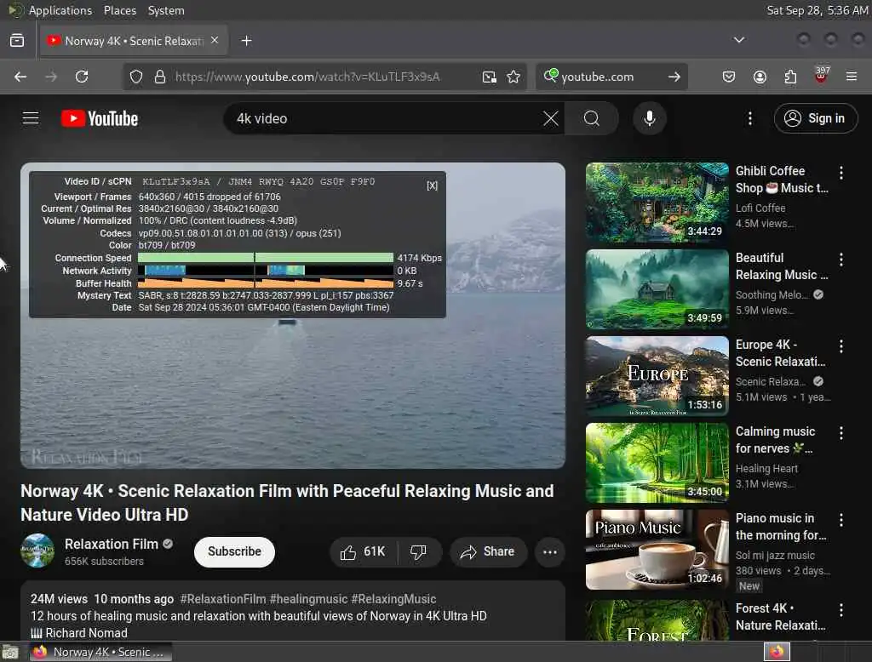Image resolution: width=872 pixels, height=662 pixels.
Task: Play Piano Music thumbnail
Action: [x=657, y=549]
